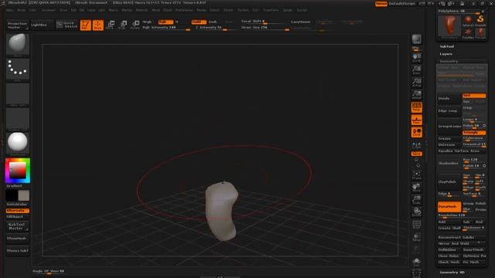Screen dimensions: 495x278
Task: Open the LightBox browser
Action: coord(42,25)
